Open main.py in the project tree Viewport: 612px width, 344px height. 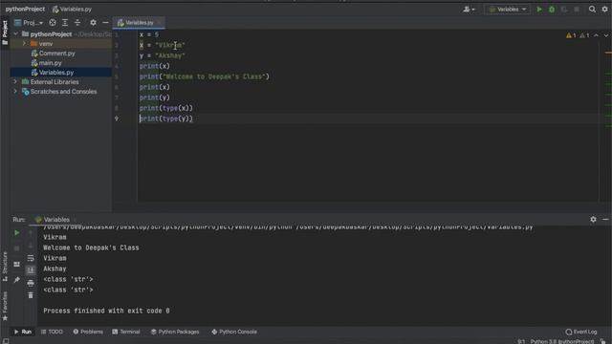(50, 63)
